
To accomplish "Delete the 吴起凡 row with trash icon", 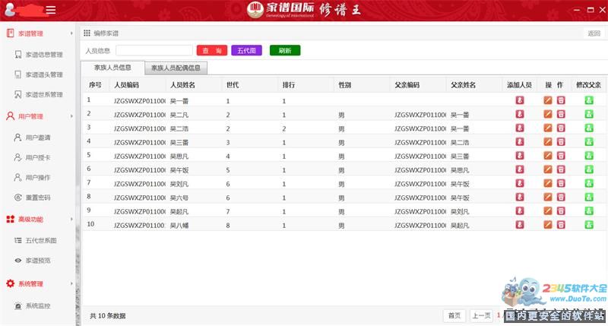I will pyautogui.click(x=561, y=211).
